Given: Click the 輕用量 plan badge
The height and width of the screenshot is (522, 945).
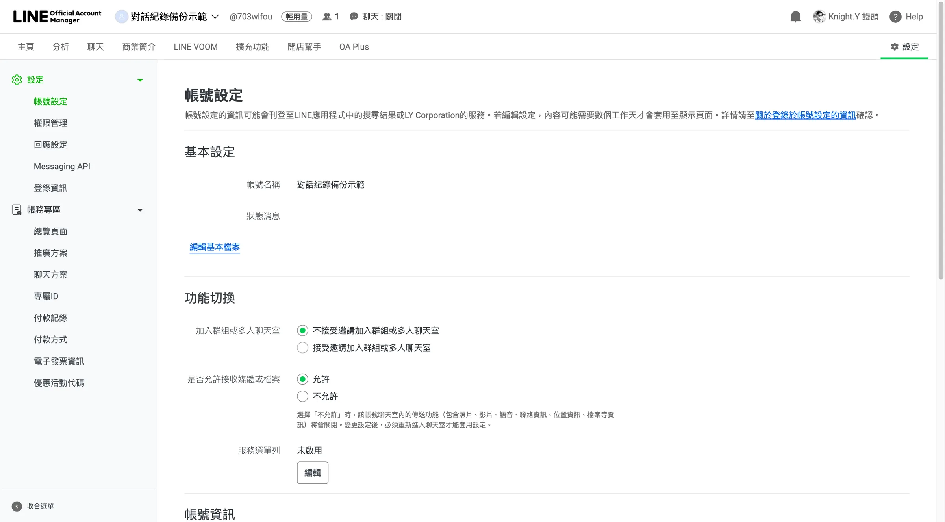Looking at the screenshot, I should 296,17.
